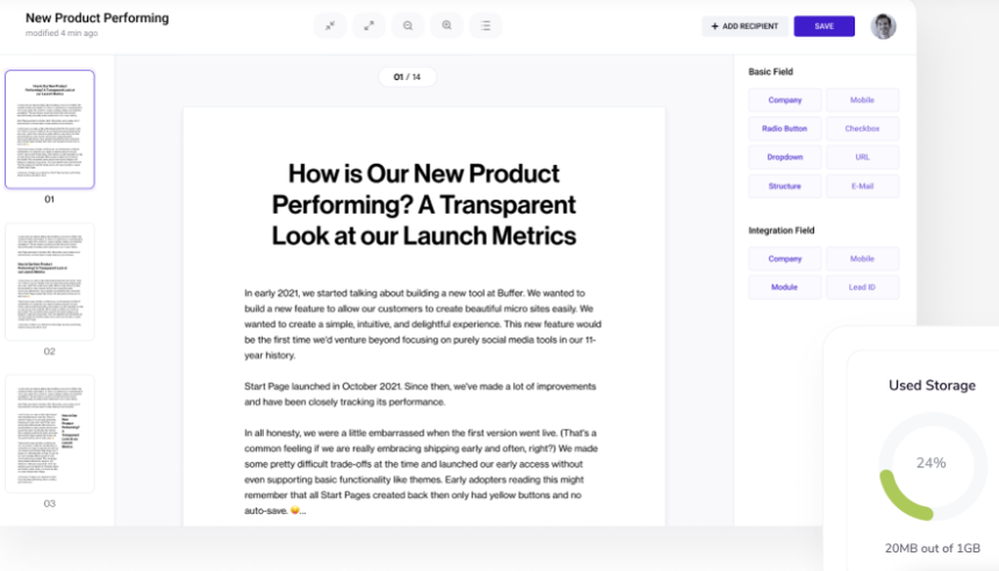This screenshot has height=571, width=999.
Task: Click the 'Used Storage' card title
Action: tap(932, 385)
